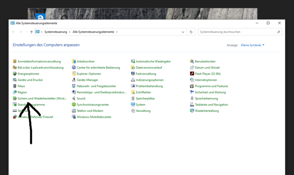Click the refresh button next to address bar
Image resolution: width=294 pixels, height=175 pixels.
tap(191, 32)
